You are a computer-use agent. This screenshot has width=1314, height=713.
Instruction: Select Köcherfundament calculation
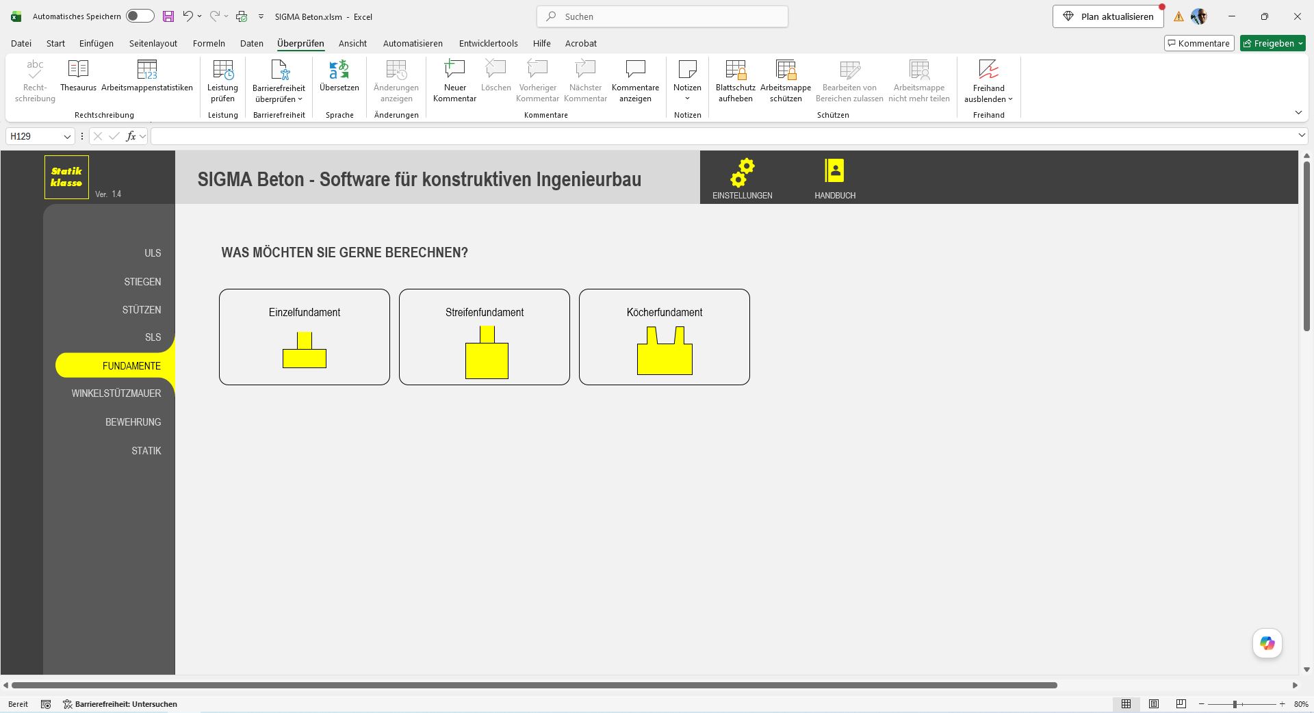coord(665,337)
